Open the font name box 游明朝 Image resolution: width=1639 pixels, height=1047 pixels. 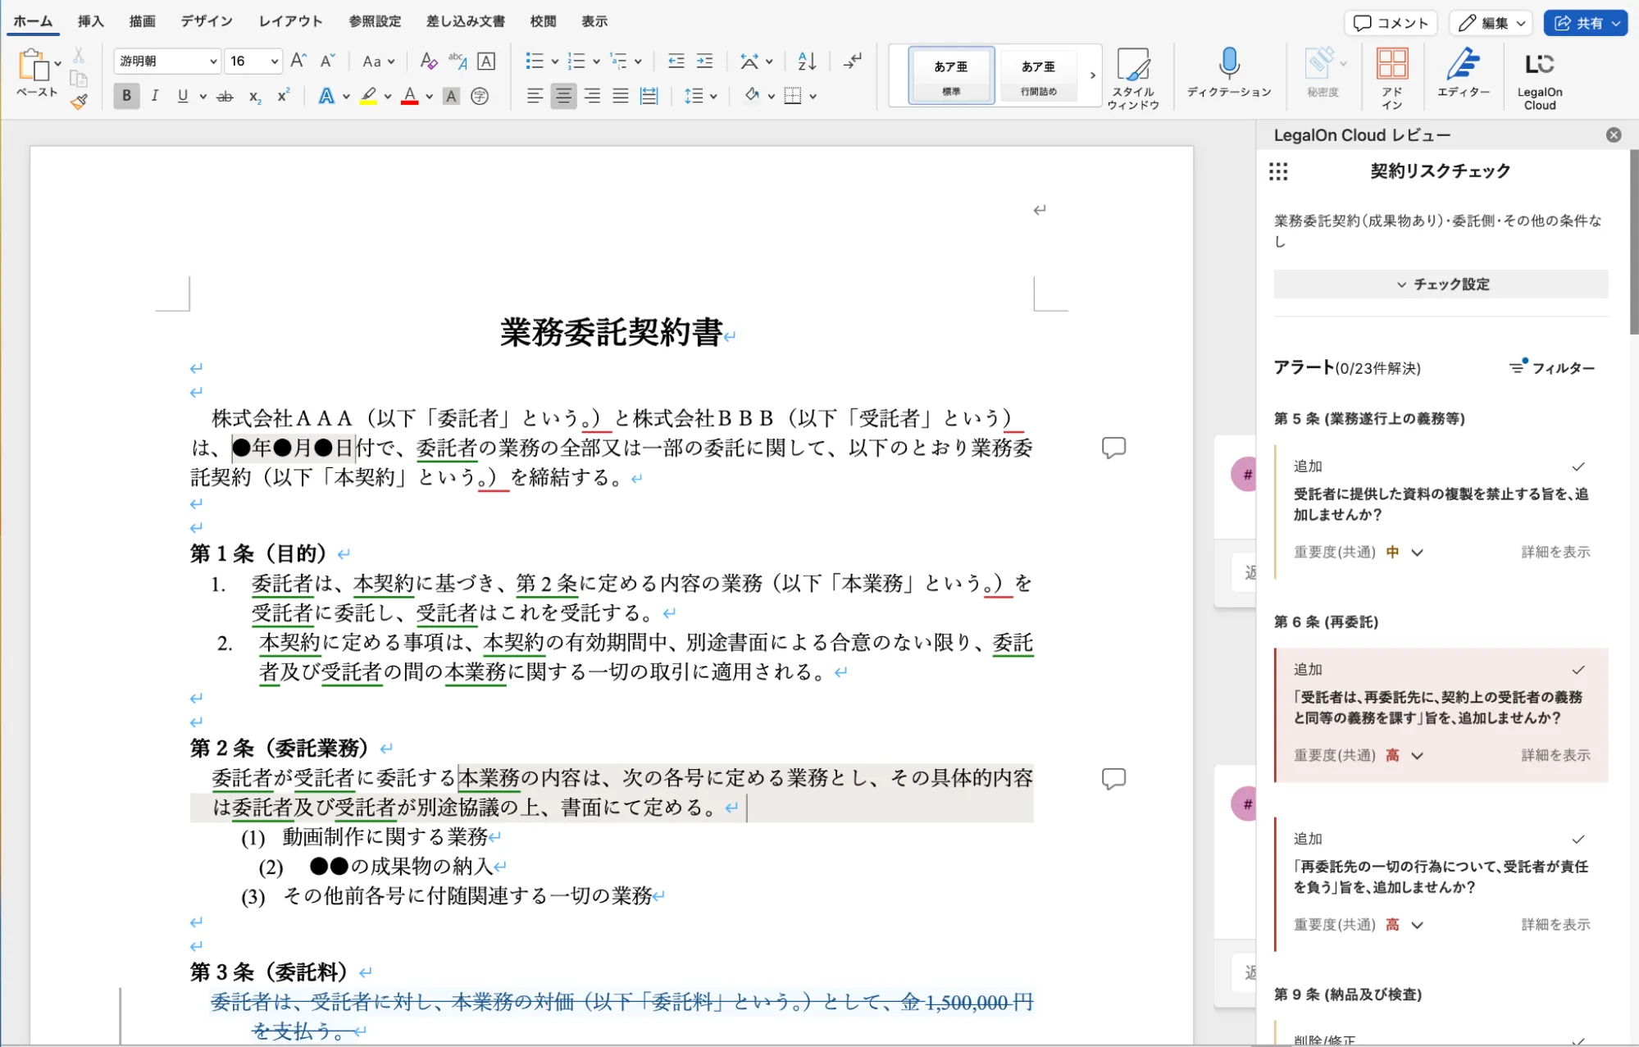click(167, 61)
